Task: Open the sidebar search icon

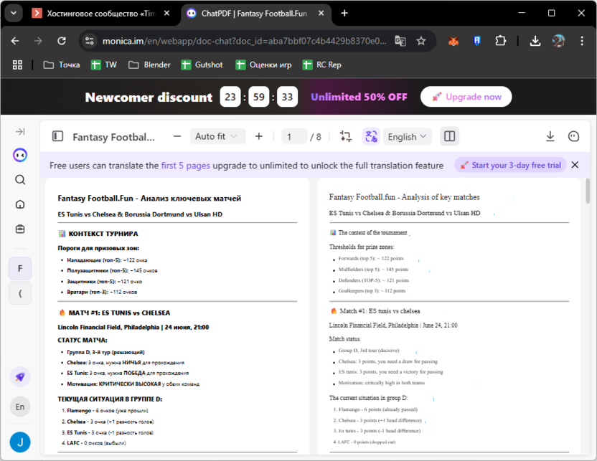Action: pyautogui.click(x=20, y=180)
